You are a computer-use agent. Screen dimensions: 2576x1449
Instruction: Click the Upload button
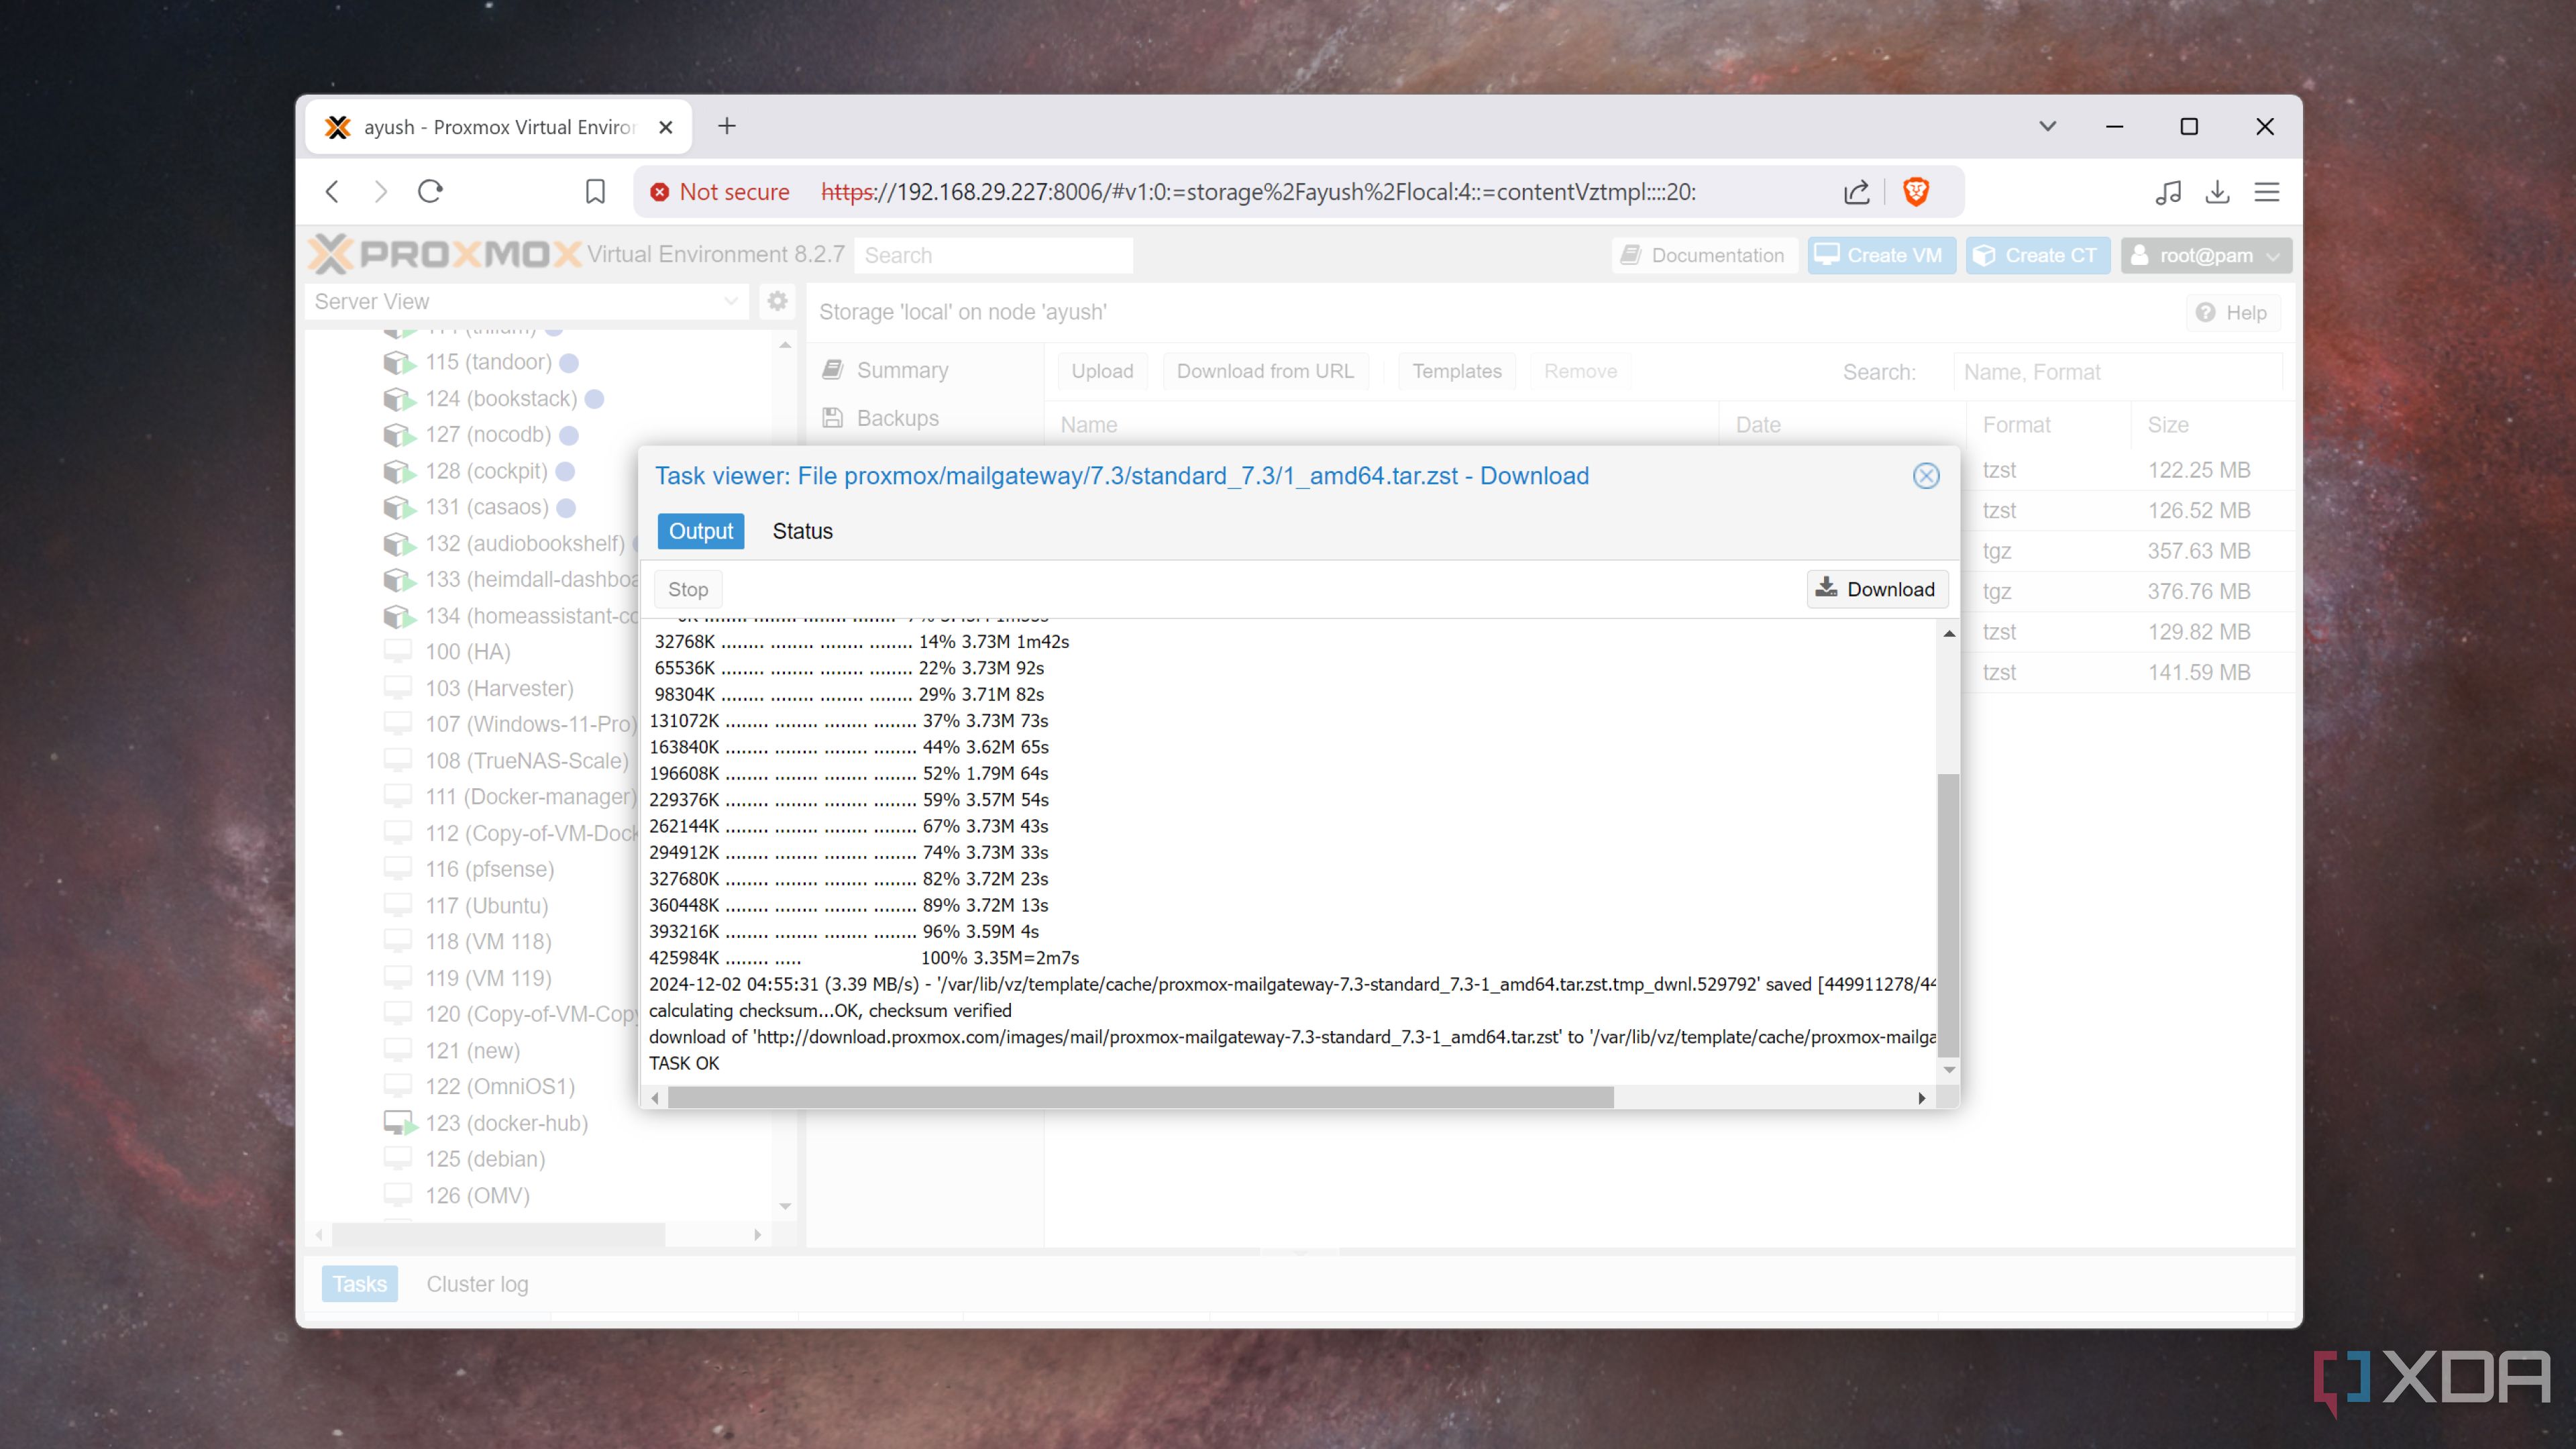pyautogui.click(x=1102, y=371)
